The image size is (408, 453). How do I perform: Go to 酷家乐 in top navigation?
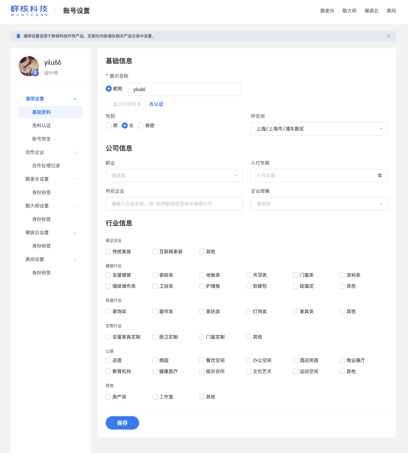(x=327, y=11)
